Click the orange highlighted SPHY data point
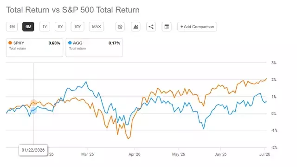The image size is (297, 167). pyautogui.click(x=33, y=103)
